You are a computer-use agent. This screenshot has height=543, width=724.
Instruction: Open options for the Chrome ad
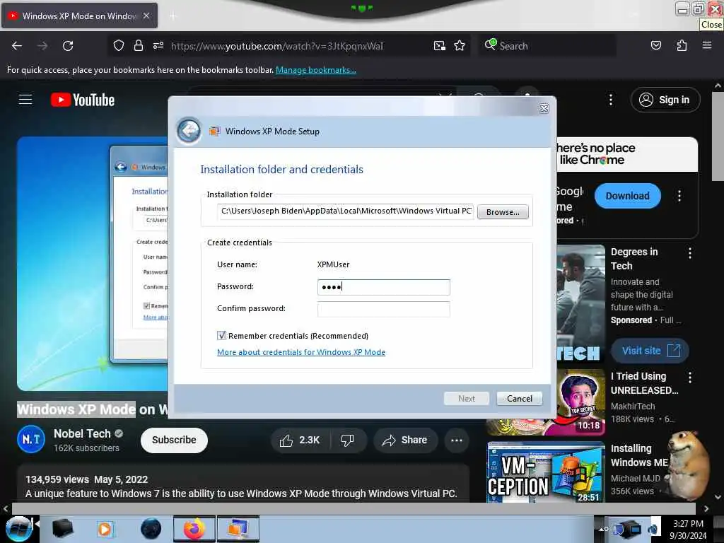(679, 196)
